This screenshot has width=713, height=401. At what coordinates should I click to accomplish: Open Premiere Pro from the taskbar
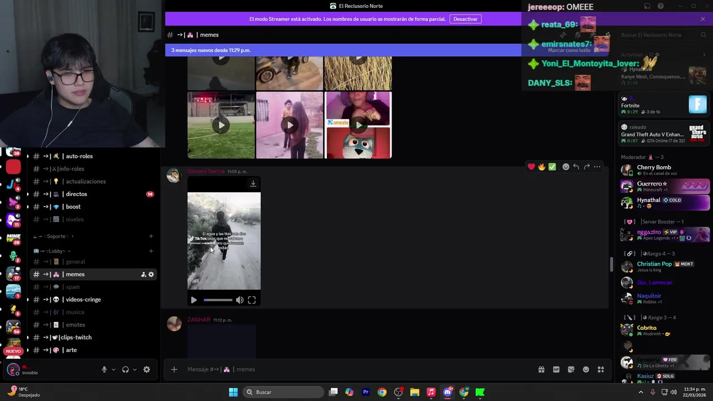pyautogui.click(x=366, y=392)
